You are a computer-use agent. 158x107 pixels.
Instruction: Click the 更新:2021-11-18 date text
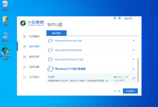(x=121, y=77)
